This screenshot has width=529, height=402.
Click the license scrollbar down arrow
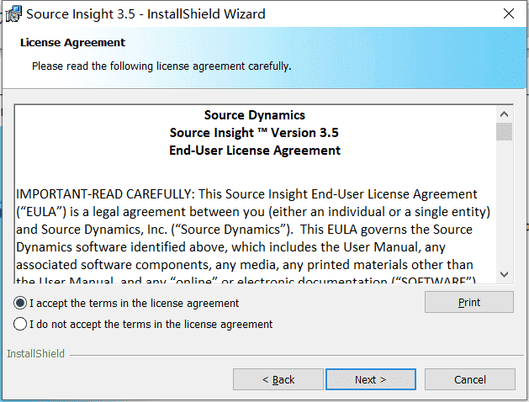[x=504, y=274]
